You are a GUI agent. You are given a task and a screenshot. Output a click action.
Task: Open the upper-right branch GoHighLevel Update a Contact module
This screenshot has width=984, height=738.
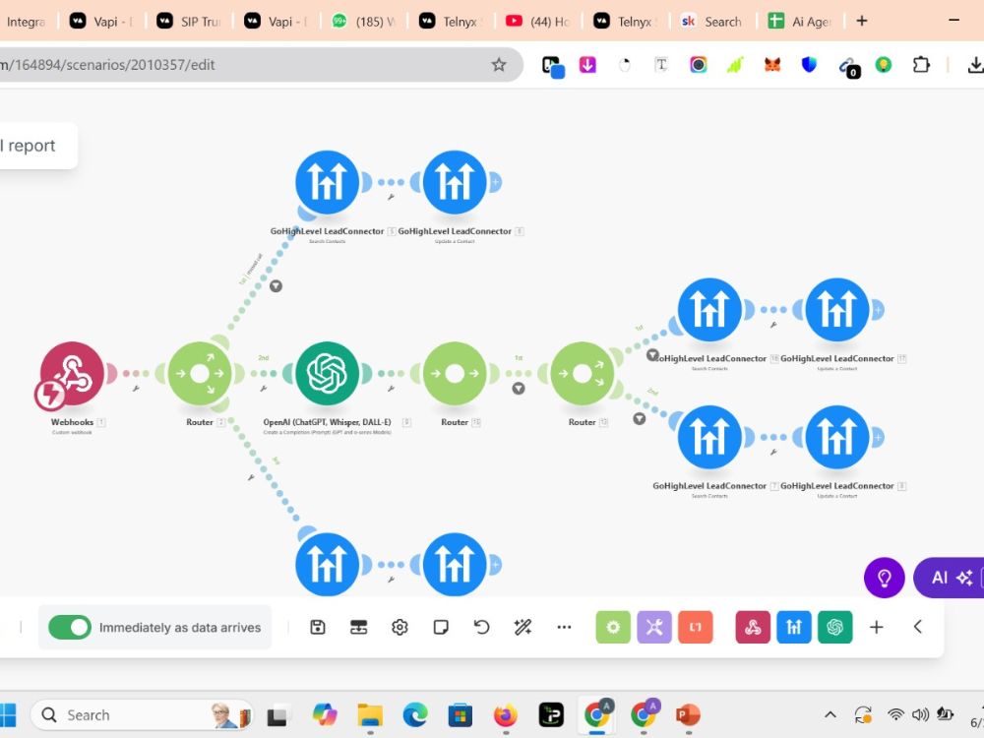(836, 309)
